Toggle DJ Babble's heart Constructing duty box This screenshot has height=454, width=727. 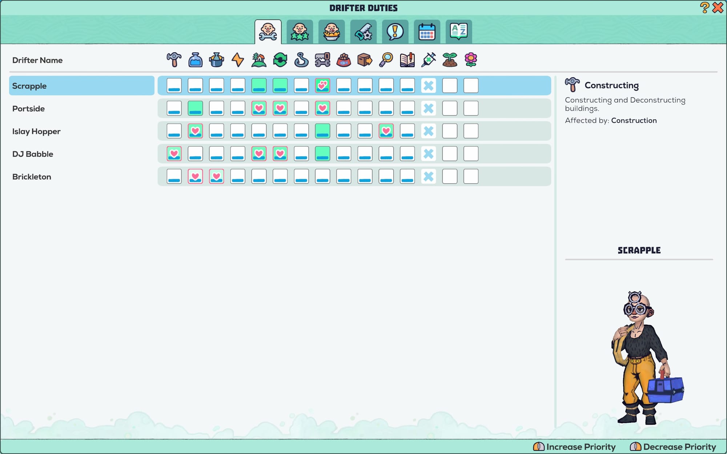[174, 154]
